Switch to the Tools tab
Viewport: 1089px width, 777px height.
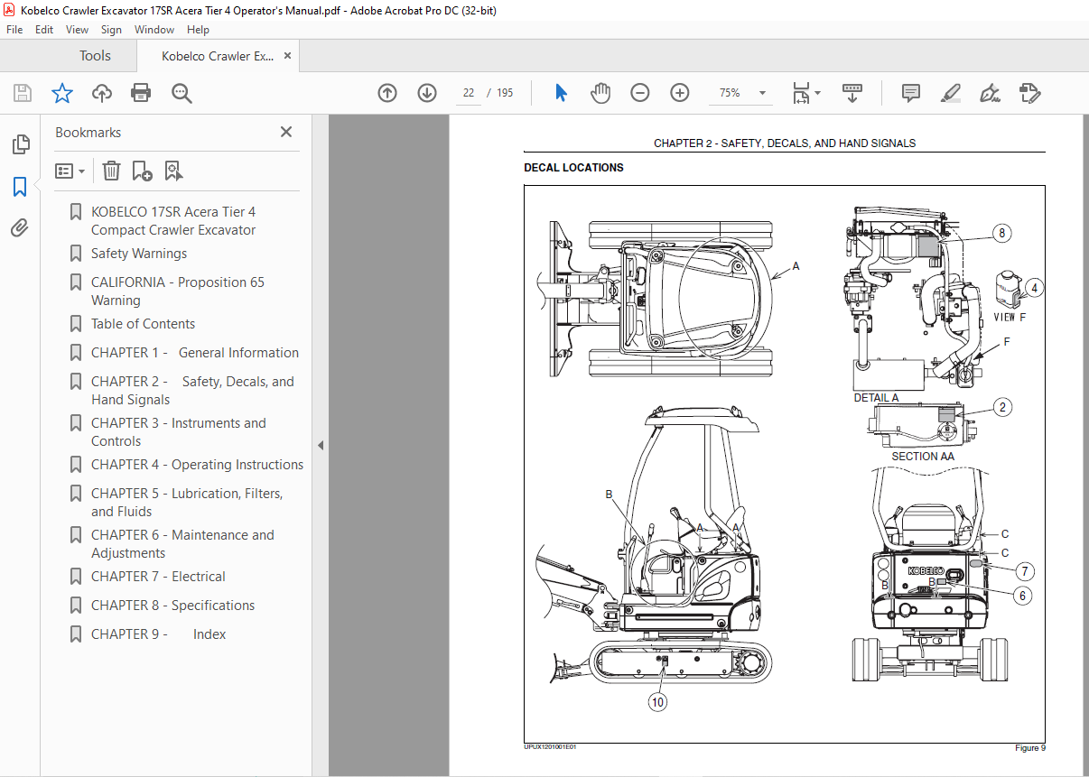point(95,56)
